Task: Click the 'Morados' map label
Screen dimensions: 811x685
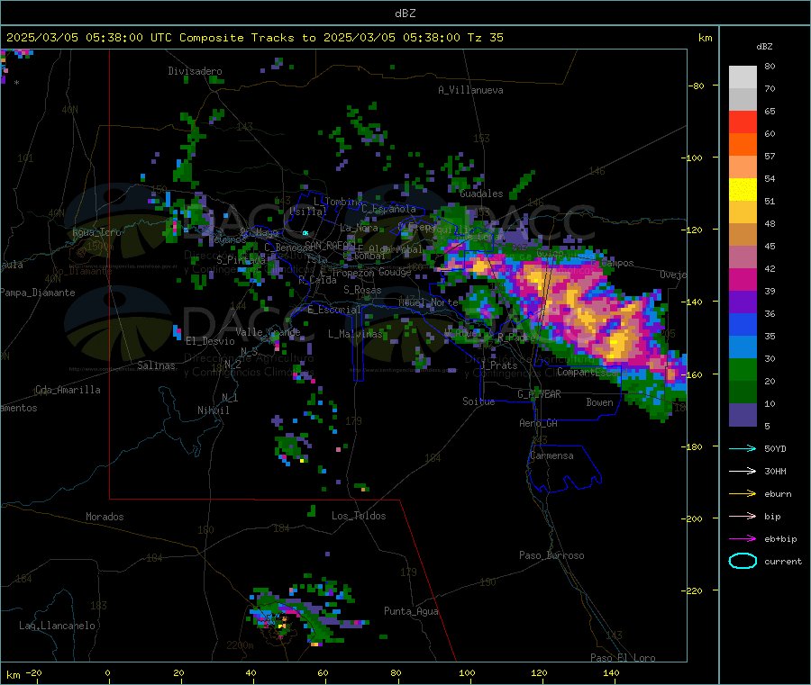Action: (x=105, y=517)
